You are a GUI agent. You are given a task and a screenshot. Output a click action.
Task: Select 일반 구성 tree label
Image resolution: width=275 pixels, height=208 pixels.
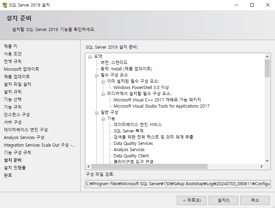[x=109, y=112]
